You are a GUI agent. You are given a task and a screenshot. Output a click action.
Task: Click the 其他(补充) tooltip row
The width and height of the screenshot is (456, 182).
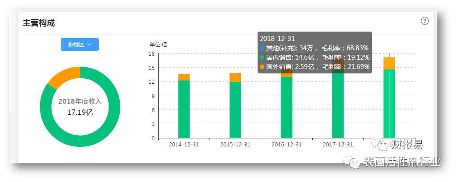coord(314,48)
